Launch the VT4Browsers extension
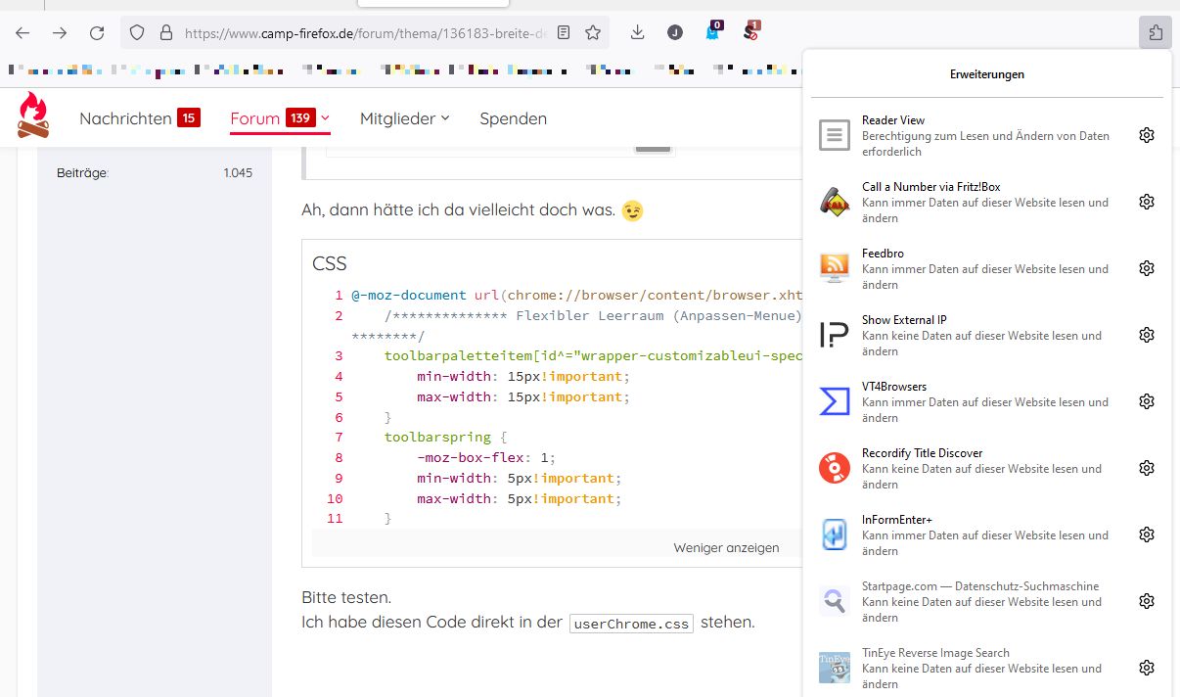Viewport: 1180px width, 697px height. pos(834,401)
